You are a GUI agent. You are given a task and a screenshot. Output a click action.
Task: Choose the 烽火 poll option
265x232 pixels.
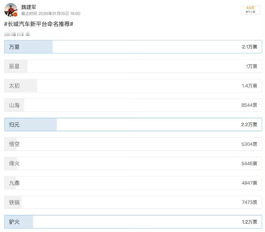133,164
